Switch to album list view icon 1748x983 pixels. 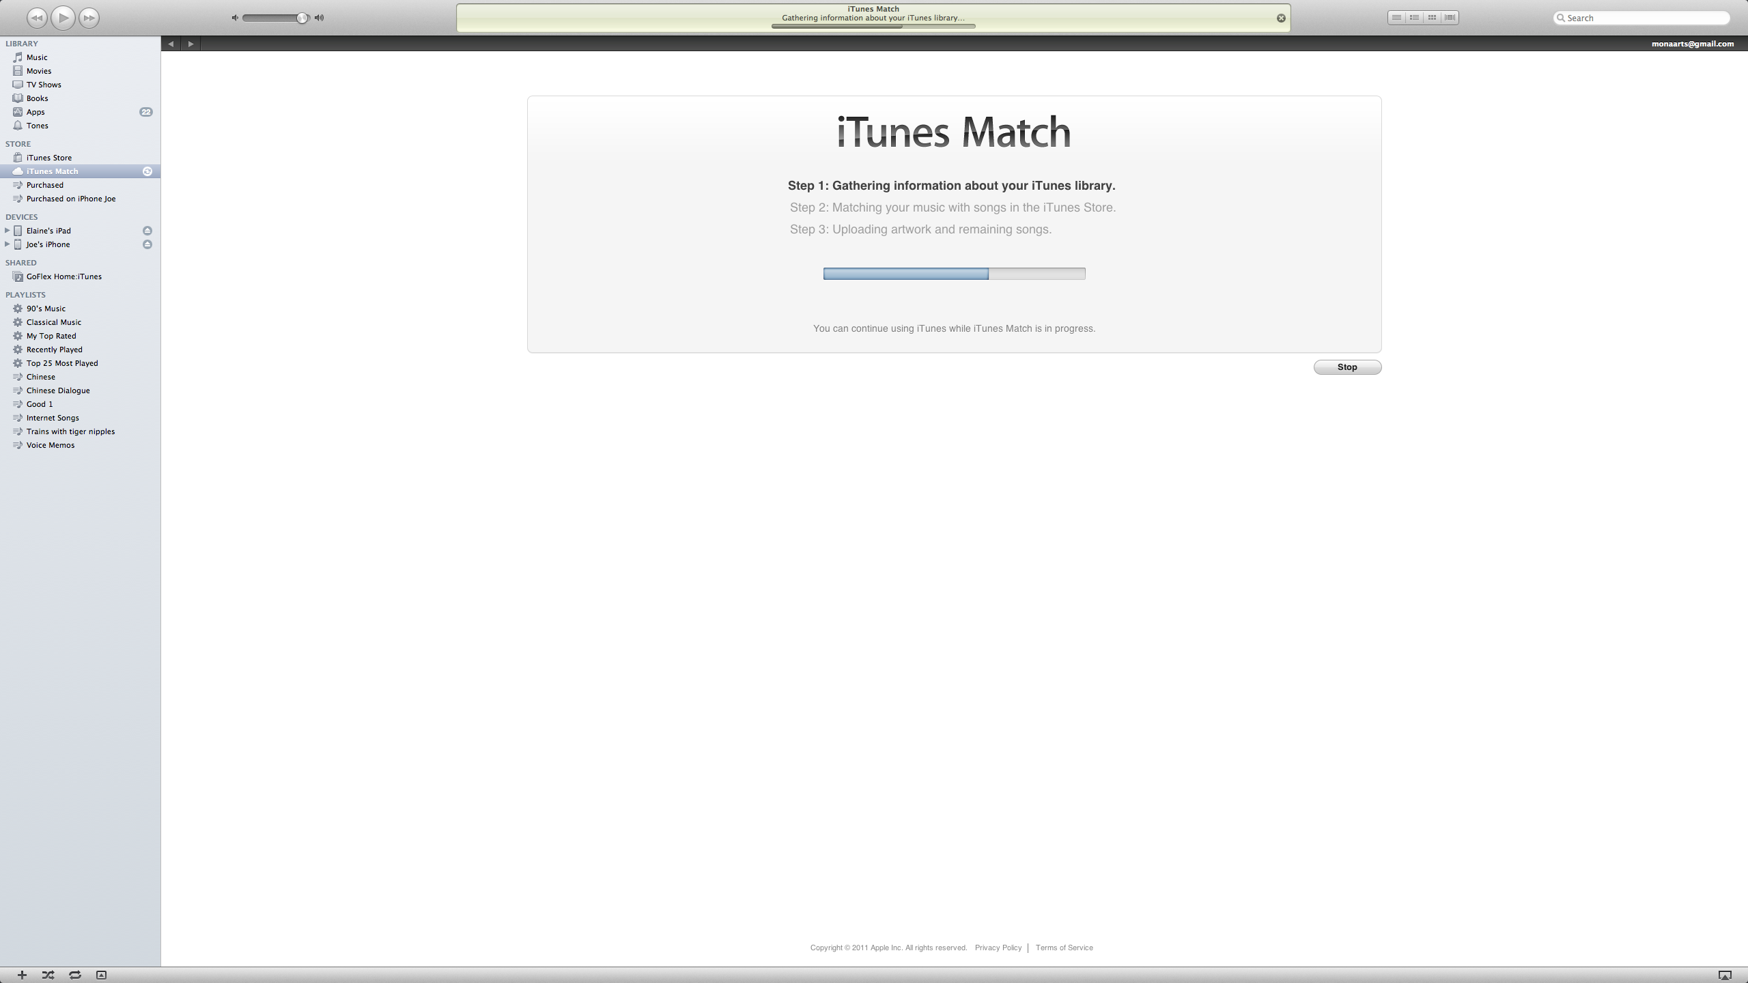[x=1415, y=18]
